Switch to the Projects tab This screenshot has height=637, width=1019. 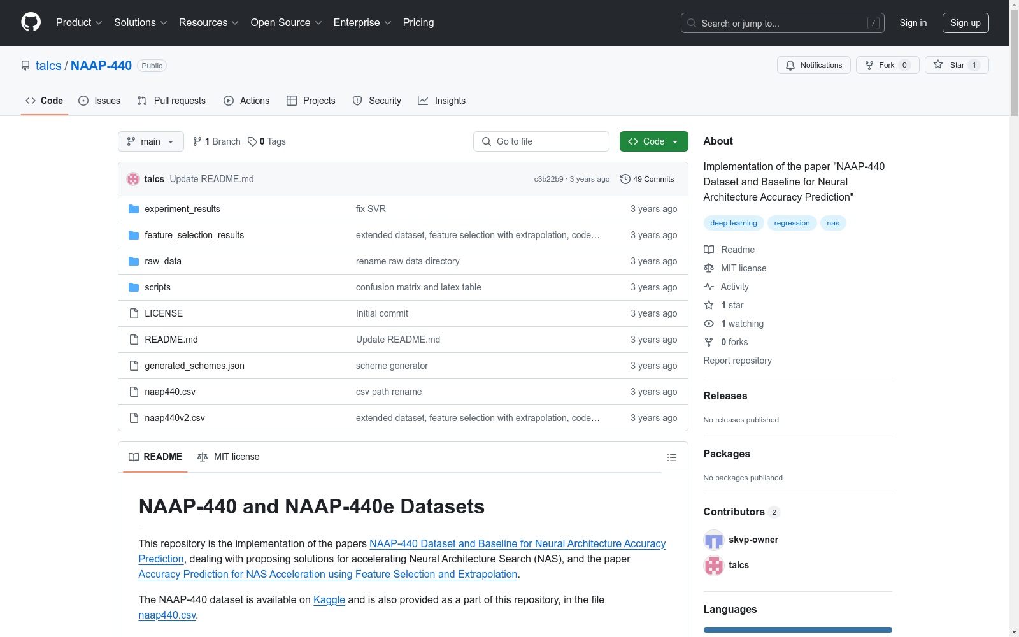click(x=311, y=101)
